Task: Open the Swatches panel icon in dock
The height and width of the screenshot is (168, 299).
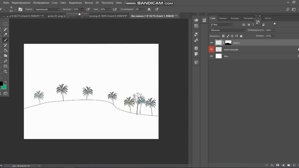Action: [196, 26]
